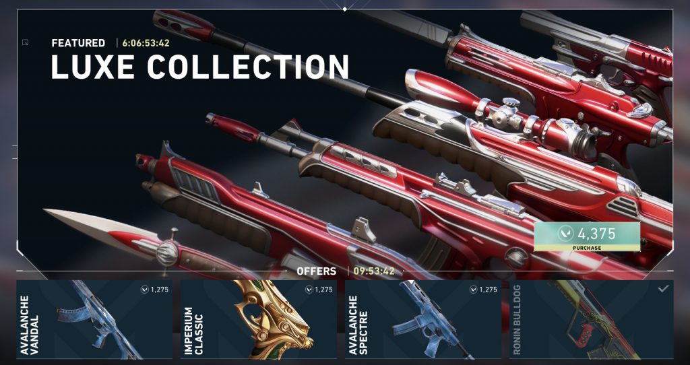Screen dimensions: 690x365
Task: Select the Avalanche Spectre offer card
Action: (x=423, y=320)
